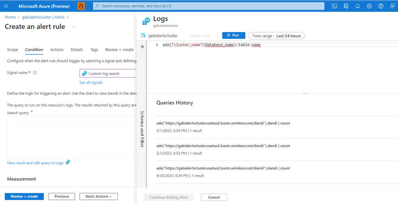Click the Previous button
This screenshot has width=398, height=204.
coord(62,196)
